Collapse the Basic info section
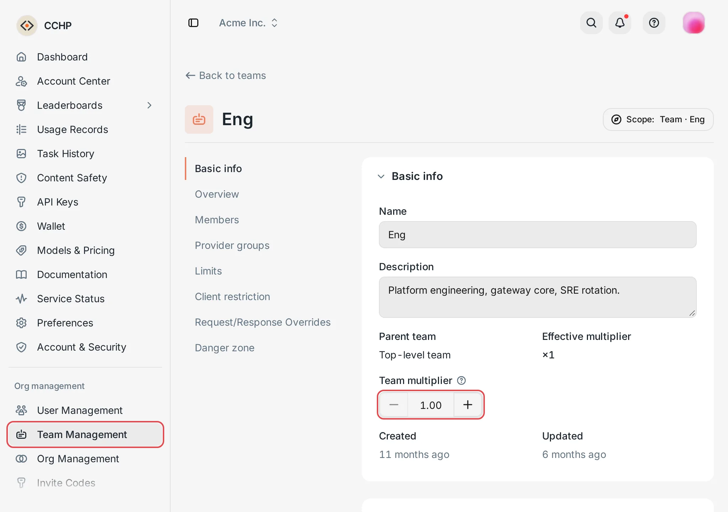Viewport: 728px width, 512px height. pyautogui.click(x=381, y=176)
